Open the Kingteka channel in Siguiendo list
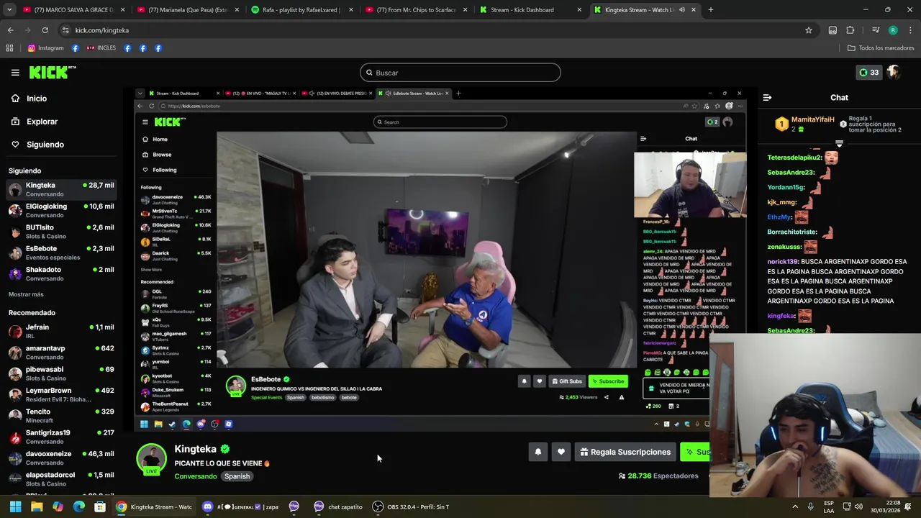 coord(61,189)
